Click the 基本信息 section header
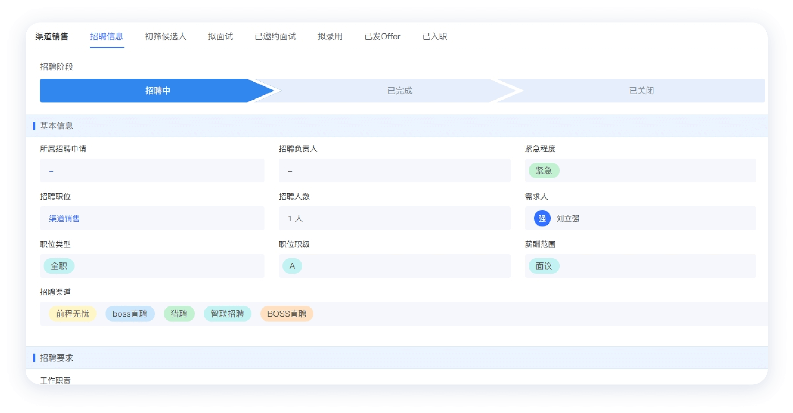The height and width of the screenshot is (413, 793). 397,126
